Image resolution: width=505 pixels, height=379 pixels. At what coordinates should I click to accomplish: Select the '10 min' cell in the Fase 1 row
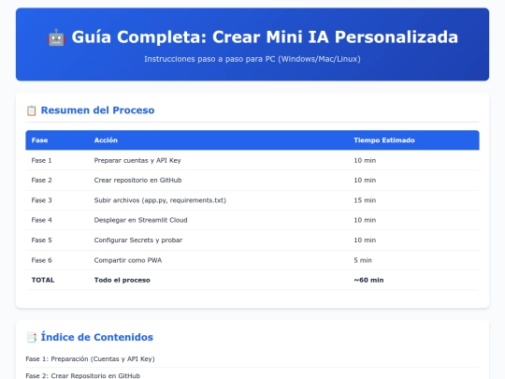(365, 160)
